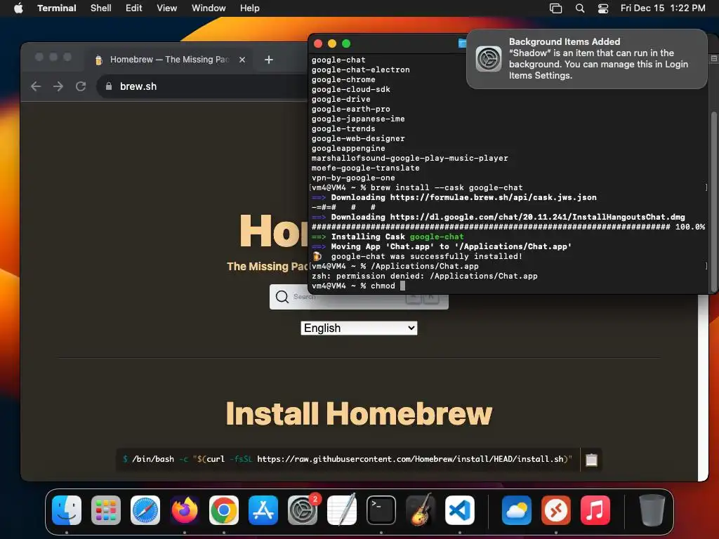Click the permission denied error line

(424, 276)
